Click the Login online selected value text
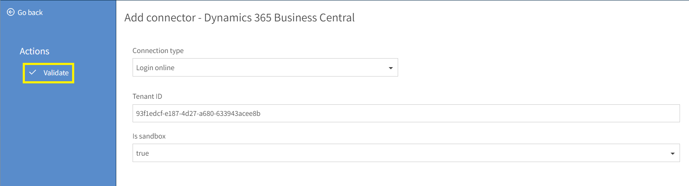The image size is (689, 186). (x=155, y=68)
